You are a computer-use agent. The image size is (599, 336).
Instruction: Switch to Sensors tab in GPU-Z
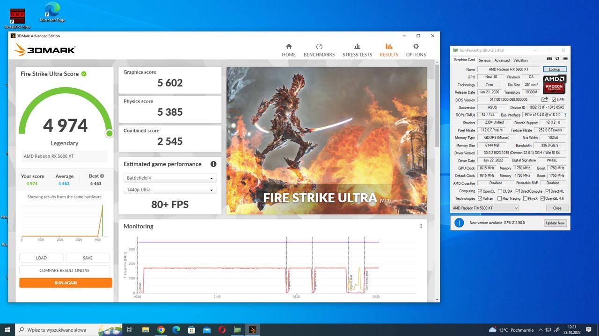(484, 60)
